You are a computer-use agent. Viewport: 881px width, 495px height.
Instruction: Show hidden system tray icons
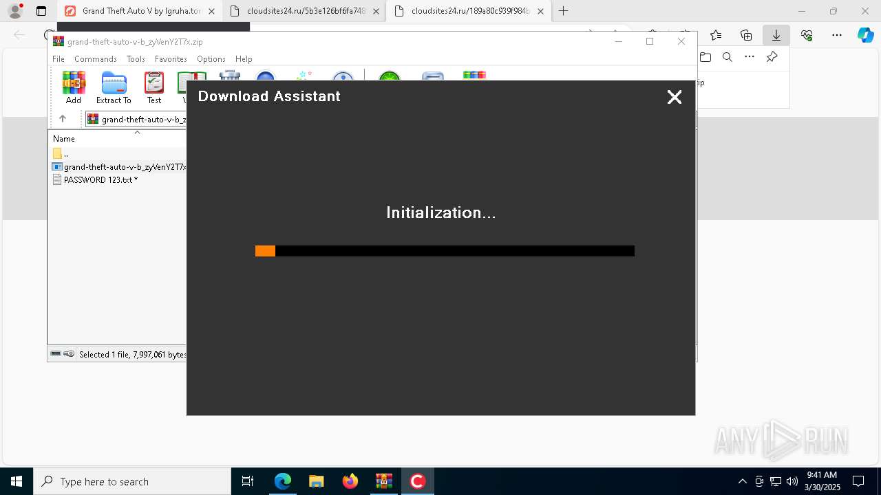[x=742, y=481]
